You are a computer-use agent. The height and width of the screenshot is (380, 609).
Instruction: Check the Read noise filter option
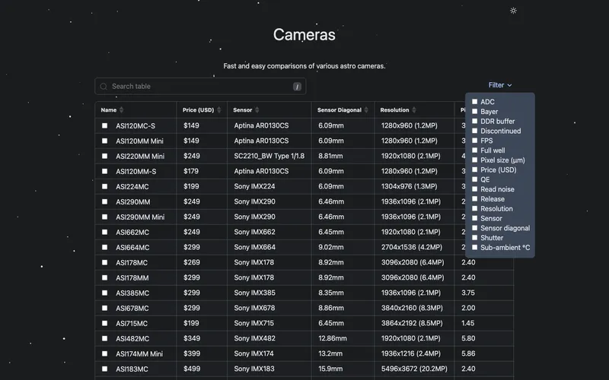coord(474,188)
